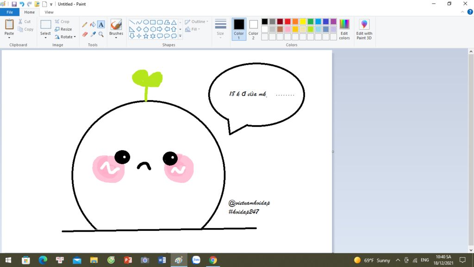Pick the yellow color swatch
Image resolution: width=474 pixels, height=267 pixels.
(303, 21)
